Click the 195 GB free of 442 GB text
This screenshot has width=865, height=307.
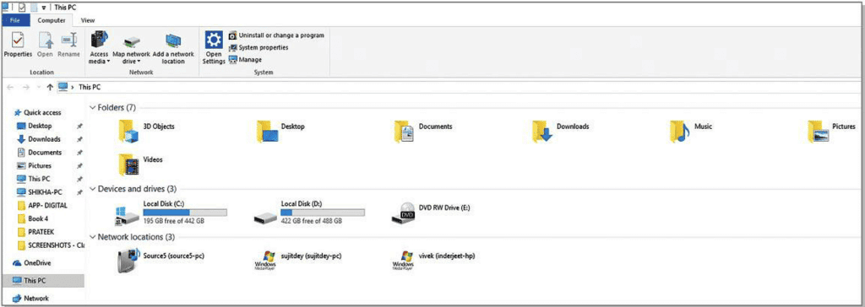click(x=174, y=220)
